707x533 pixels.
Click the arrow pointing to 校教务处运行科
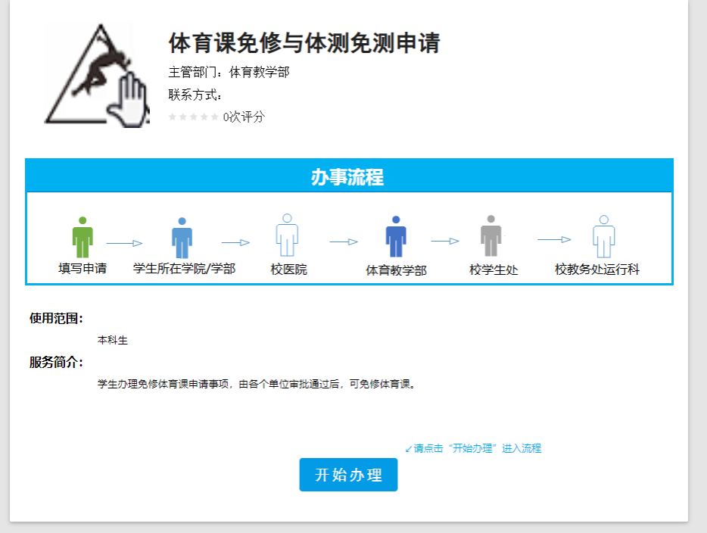[x=554, y=240]
